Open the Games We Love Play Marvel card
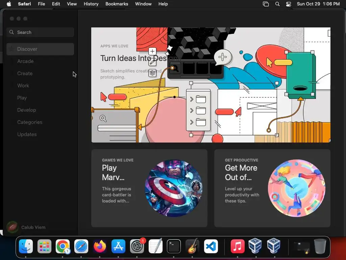The width and height of the screenshot is (346, 260). click(x=149, y=188)
